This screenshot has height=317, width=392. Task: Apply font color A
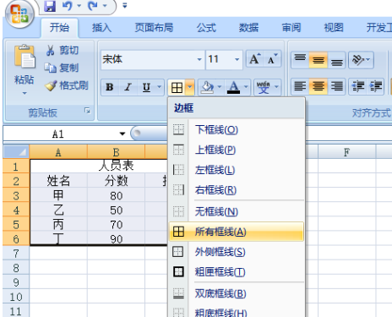point(234,87)
